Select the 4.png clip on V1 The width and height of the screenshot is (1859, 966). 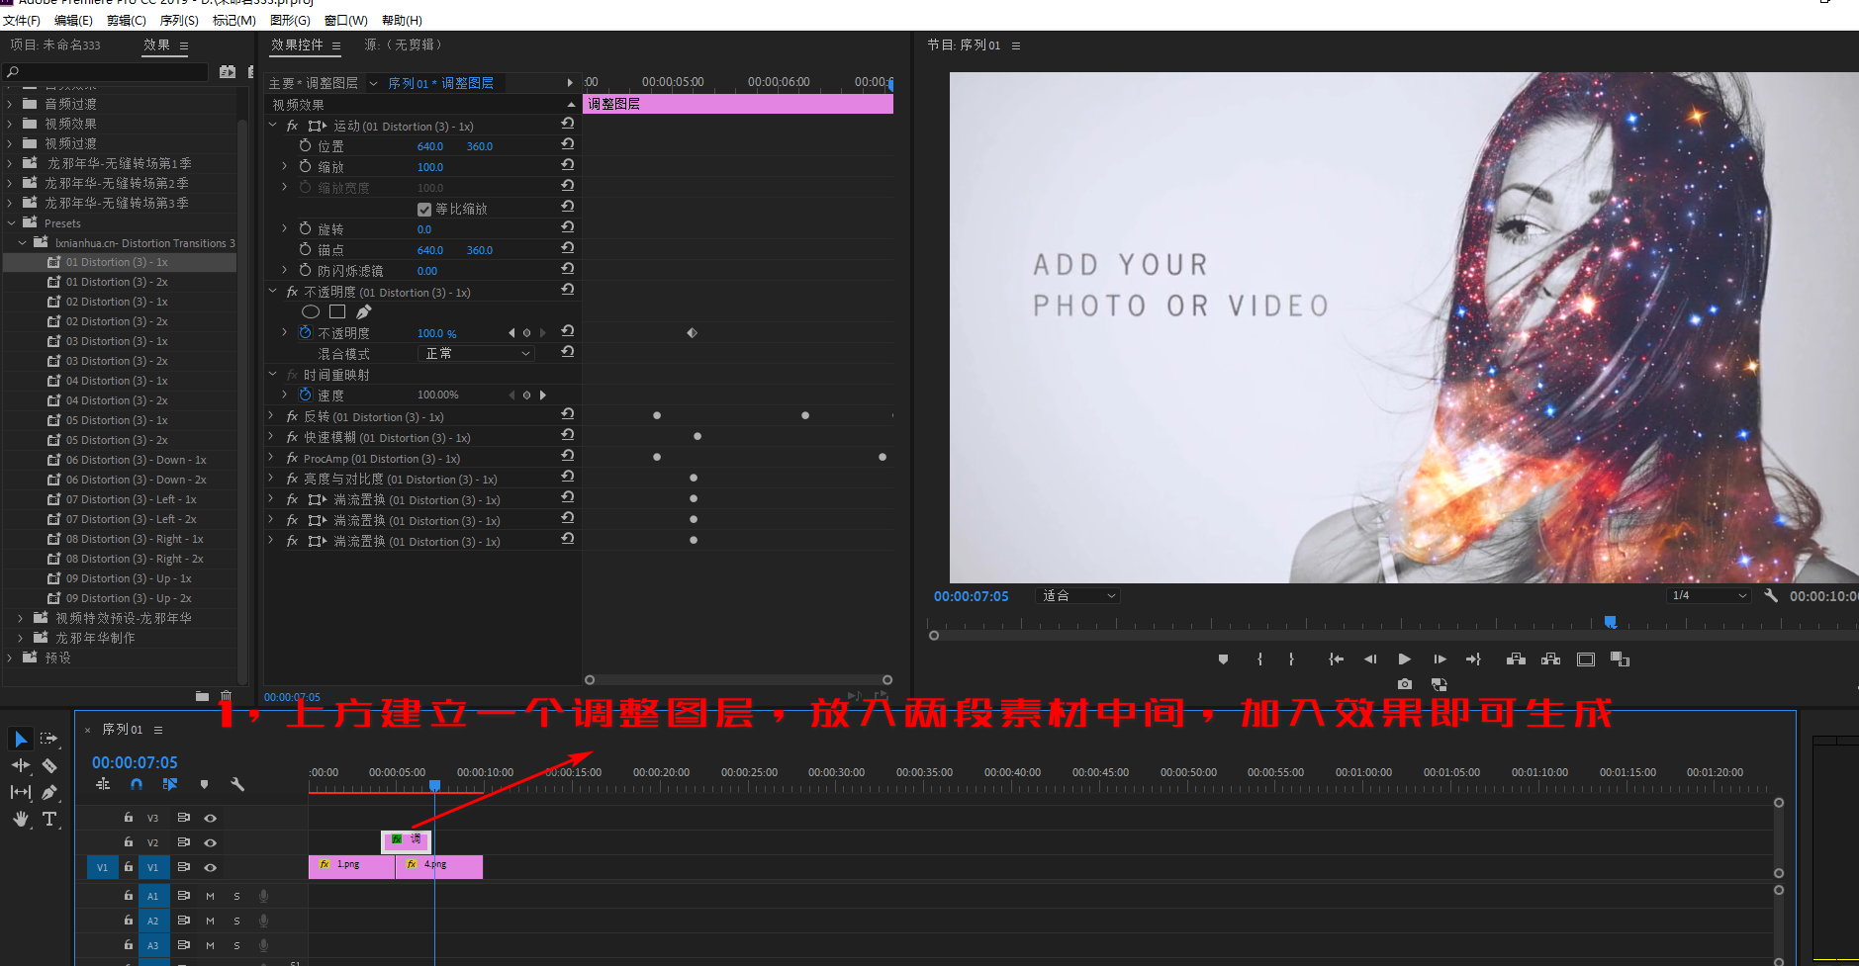click(x=439, y=866)
